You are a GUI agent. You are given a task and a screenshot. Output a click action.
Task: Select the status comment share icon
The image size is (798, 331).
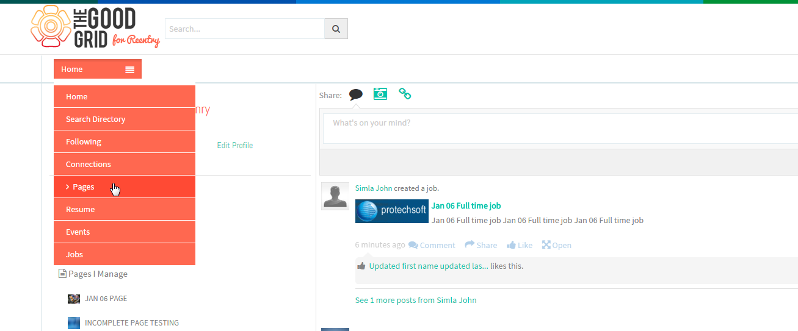coord(356,94)
